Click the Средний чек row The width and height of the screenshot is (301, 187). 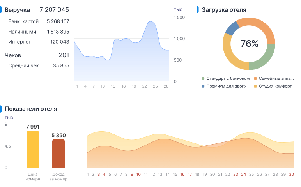click(x=38, y=65)
